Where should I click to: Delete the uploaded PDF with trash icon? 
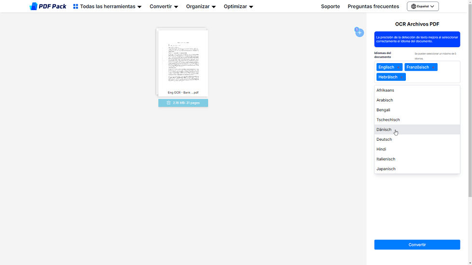168,103
